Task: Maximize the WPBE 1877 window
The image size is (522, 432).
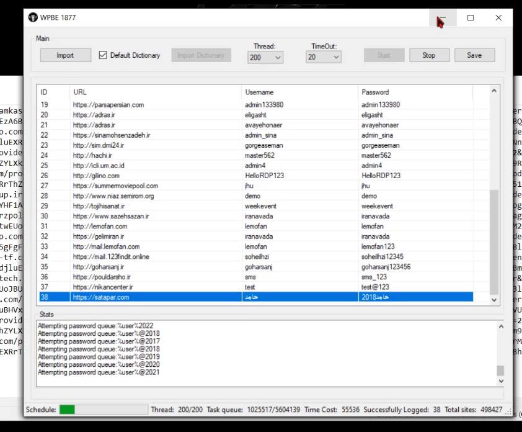Action: pyautogui.click(x=471, y=18)
